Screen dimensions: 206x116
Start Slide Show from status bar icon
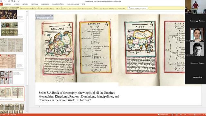(185, 115)
